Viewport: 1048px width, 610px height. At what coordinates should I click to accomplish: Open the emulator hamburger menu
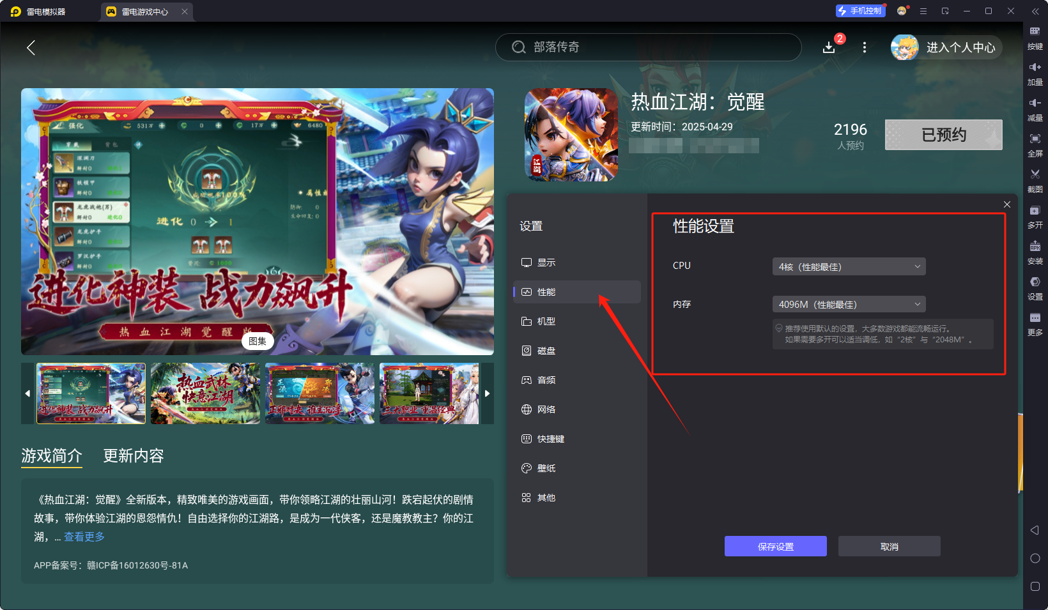(923, 11)
